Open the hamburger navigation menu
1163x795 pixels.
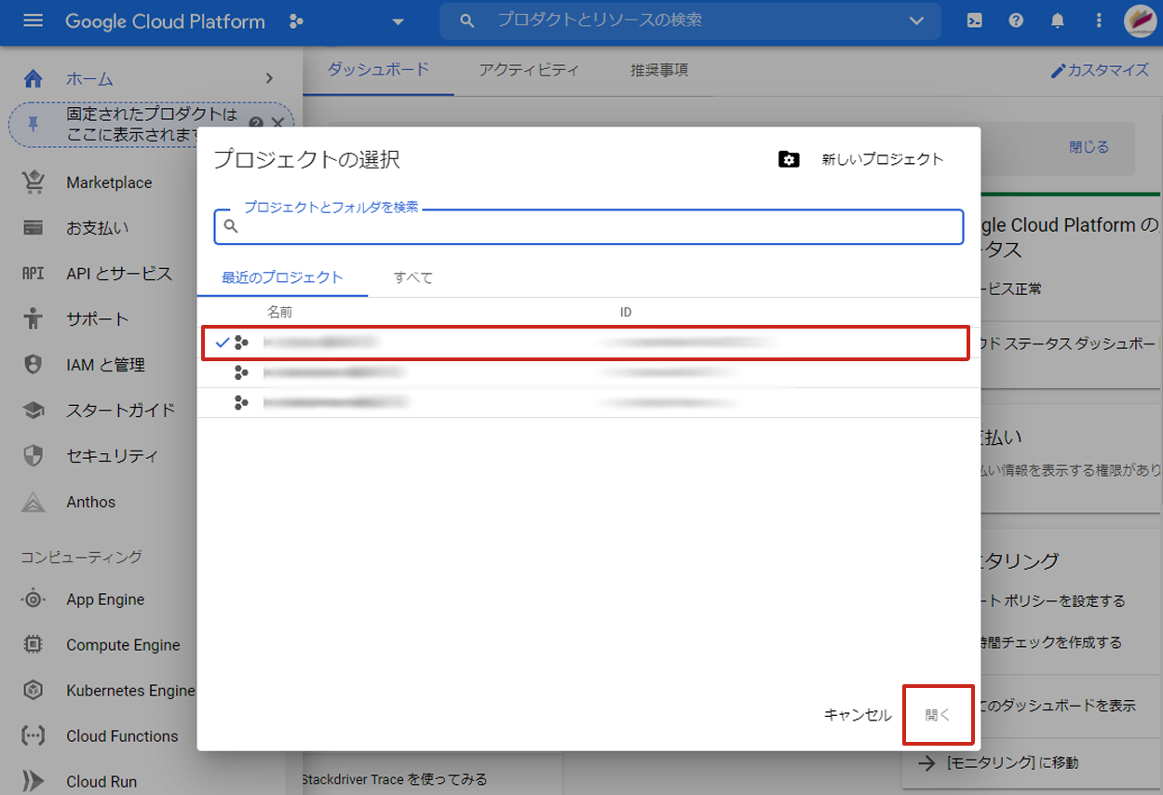pyautogui.click(x=33, y=21)
